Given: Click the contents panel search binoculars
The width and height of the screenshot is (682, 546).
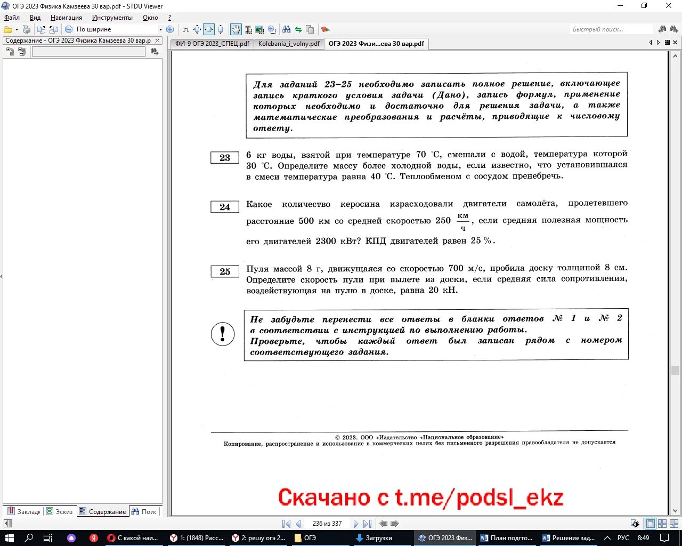Looking at the screenshot, I should 155,52.
